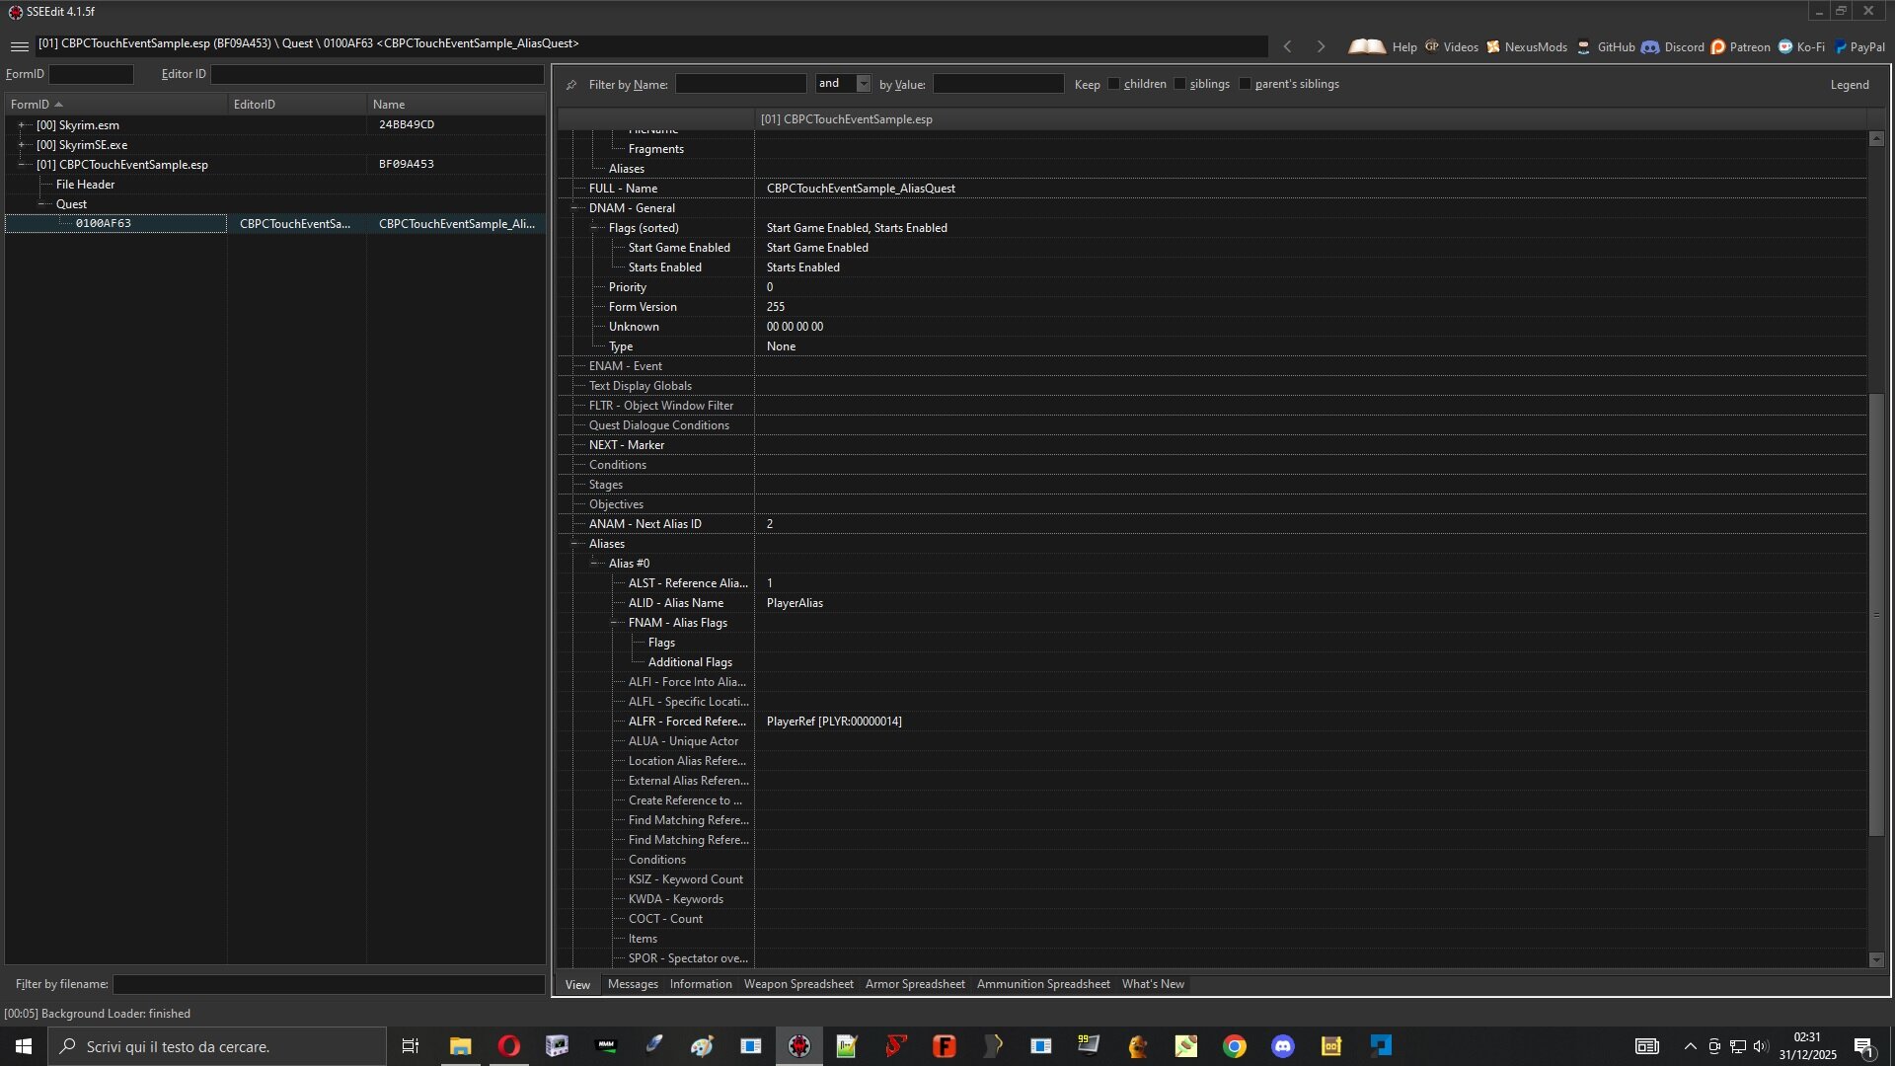
Task: Navigate back with the left arrow
Action: coord(1287,46)
